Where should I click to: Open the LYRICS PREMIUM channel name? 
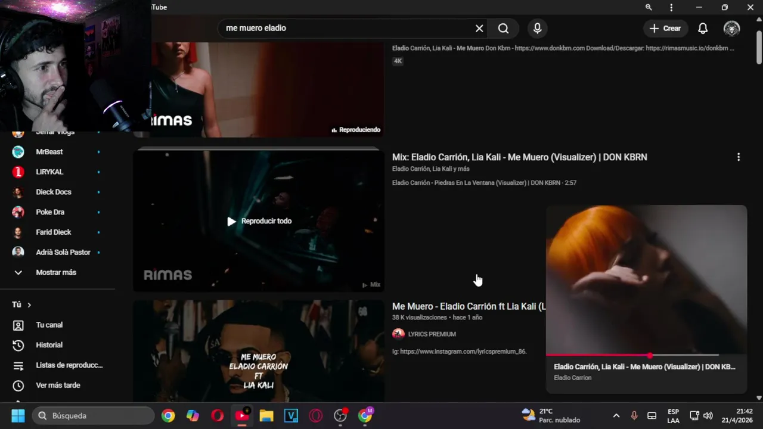[x=432, y=334]
